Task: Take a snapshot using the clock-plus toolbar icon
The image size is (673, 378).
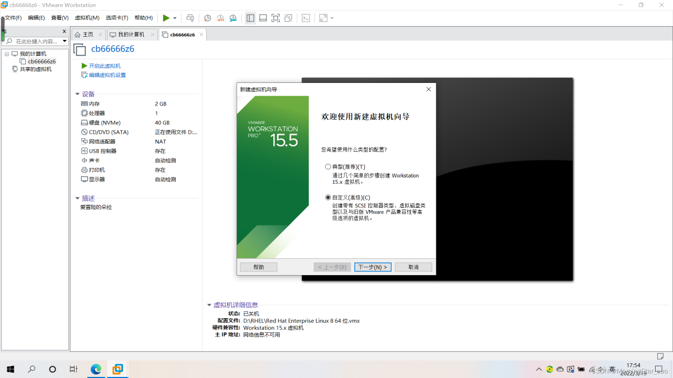Action: [x=208, y=18]
